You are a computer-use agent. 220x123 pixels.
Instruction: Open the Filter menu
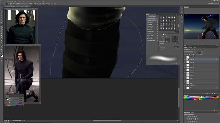[x=27, y=1]
